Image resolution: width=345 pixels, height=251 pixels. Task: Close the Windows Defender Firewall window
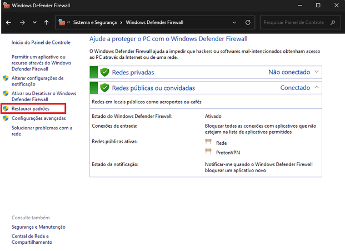pyautogui.click(x=337, y=6)
